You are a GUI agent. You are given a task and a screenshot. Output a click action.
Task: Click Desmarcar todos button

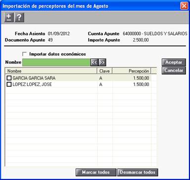(138, 172)
